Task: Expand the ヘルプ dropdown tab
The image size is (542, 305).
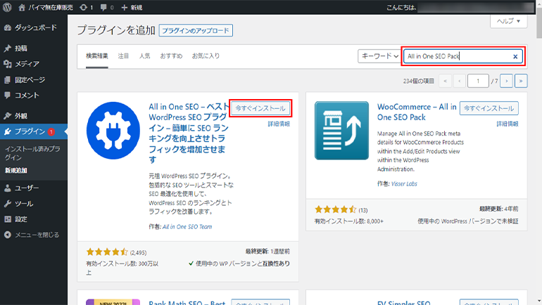Action: click(x=508, y=21)
